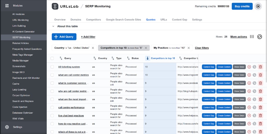The width and height of the screenshot is (267, 134).
Task: Select checkbox for what is customer service row
Action: point(52,83)
